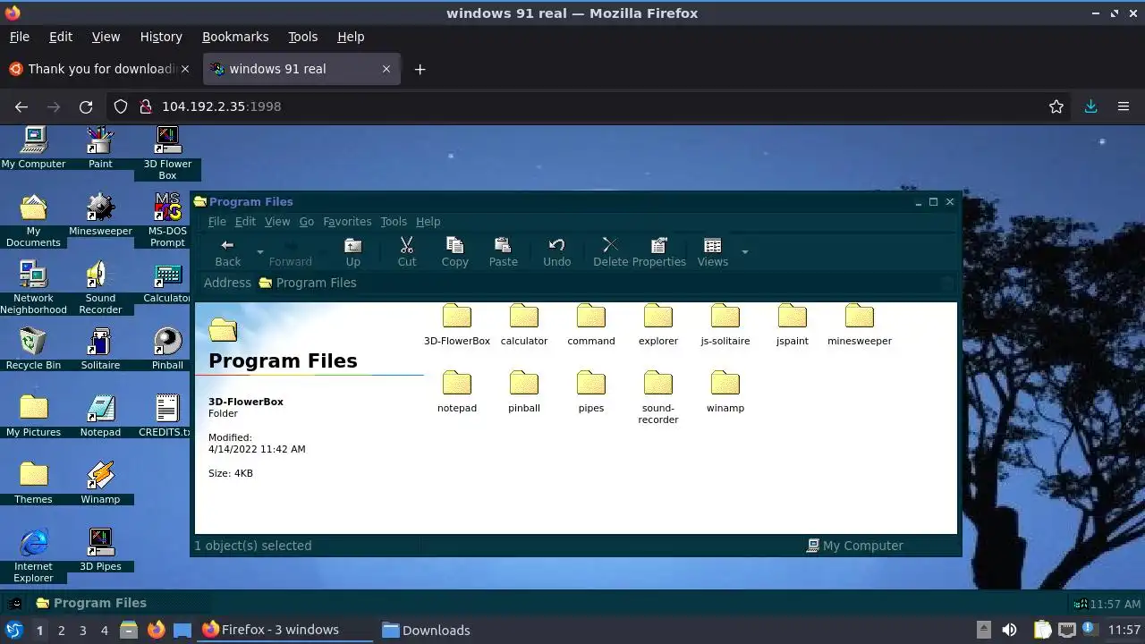Click the Copy toolbar button
The image size is (1145, 644).
[x=455, y=252]
